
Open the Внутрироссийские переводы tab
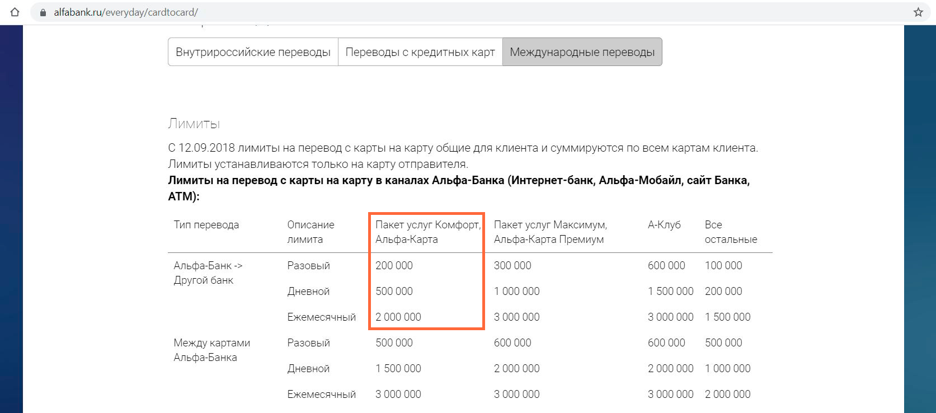click(x=253, y=52)
